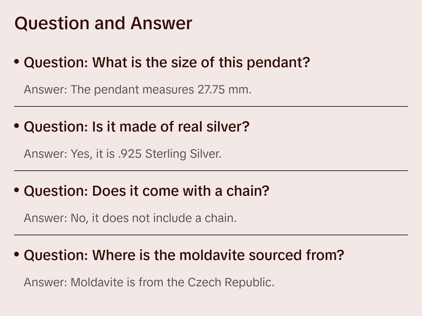Click the words 'Czech Republic'
Screen dimensions: 422x316
pyautogui.click(x=231, y=282)
